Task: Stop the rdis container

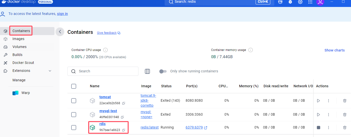Action: coord(319,128)
